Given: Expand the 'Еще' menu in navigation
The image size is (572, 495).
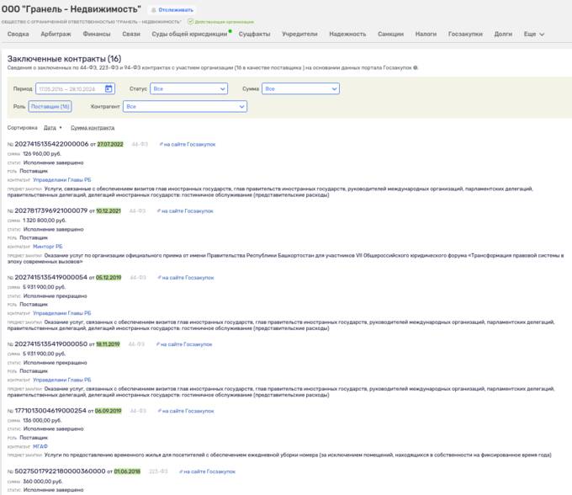Looking at the screenshot, I should pyautogui.click(x=533, y=35).
